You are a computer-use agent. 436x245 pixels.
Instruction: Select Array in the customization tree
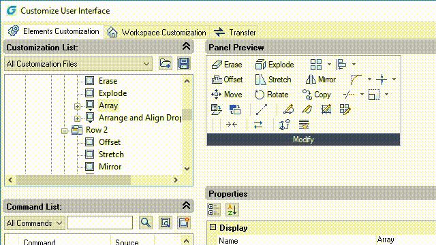tap(108, 105)
